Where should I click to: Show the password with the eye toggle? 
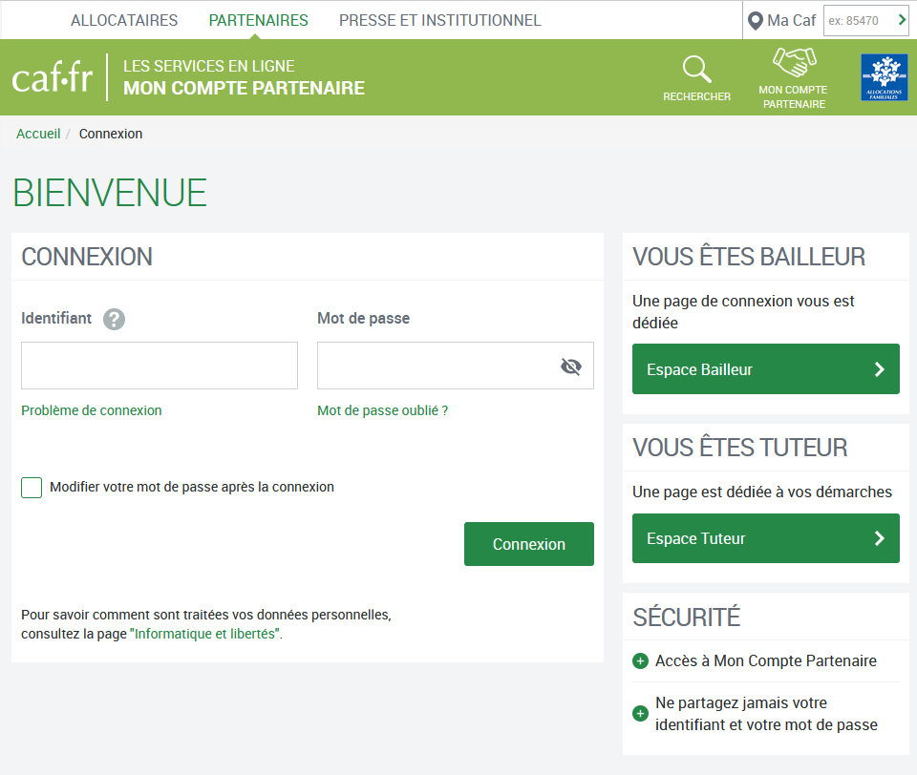pos(570,366)
